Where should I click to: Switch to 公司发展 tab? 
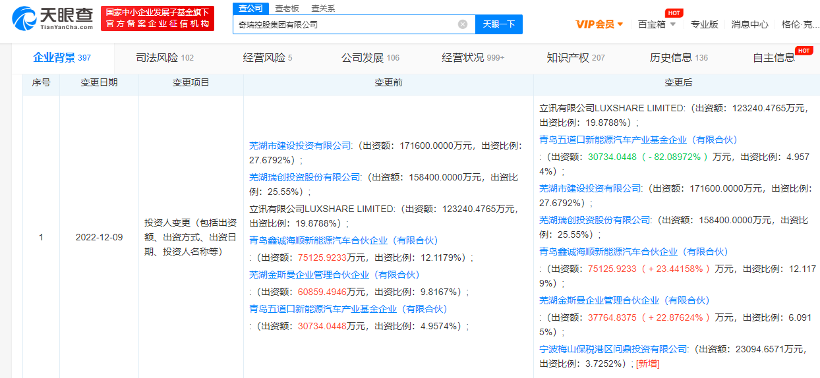point(370,58)
